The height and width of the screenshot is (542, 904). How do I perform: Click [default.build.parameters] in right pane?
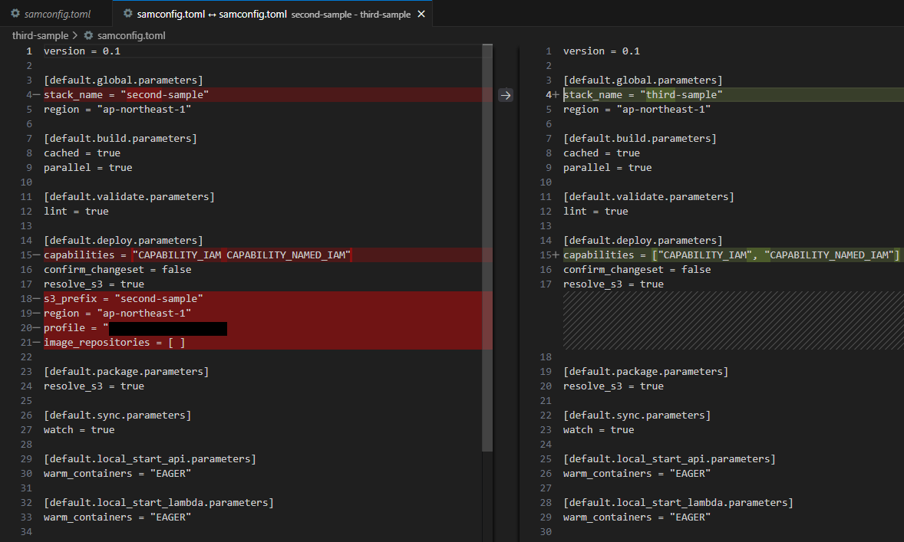pyautogui.click(x=640, y=138)
